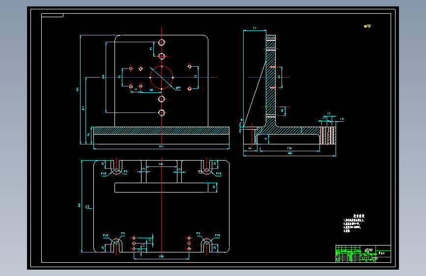Select the 12 dimension beside the side view's drilled holes
This screenshot has width=426, height=276.
pos(342,119)
